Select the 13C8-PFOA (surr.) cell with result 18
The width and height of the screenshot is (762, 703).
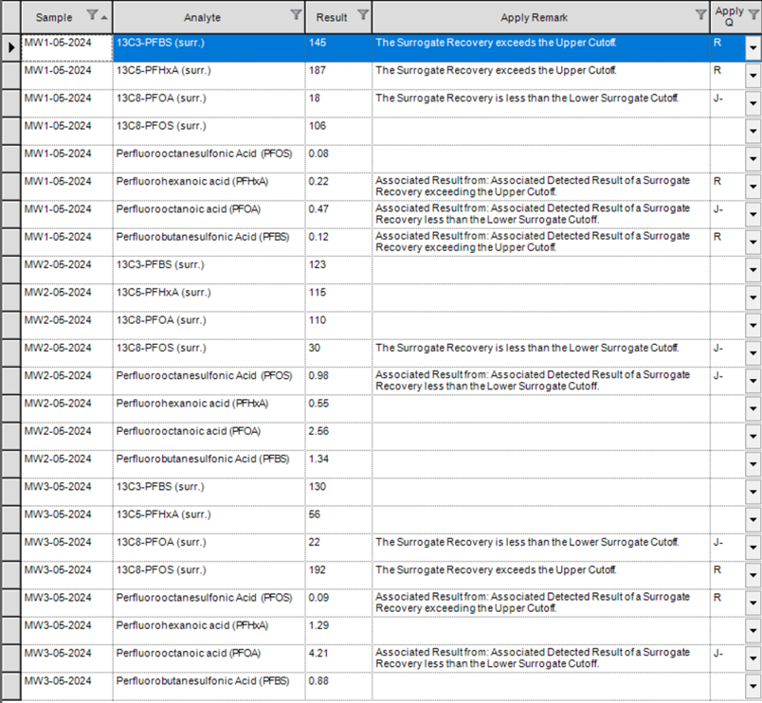tap(209, 99)
